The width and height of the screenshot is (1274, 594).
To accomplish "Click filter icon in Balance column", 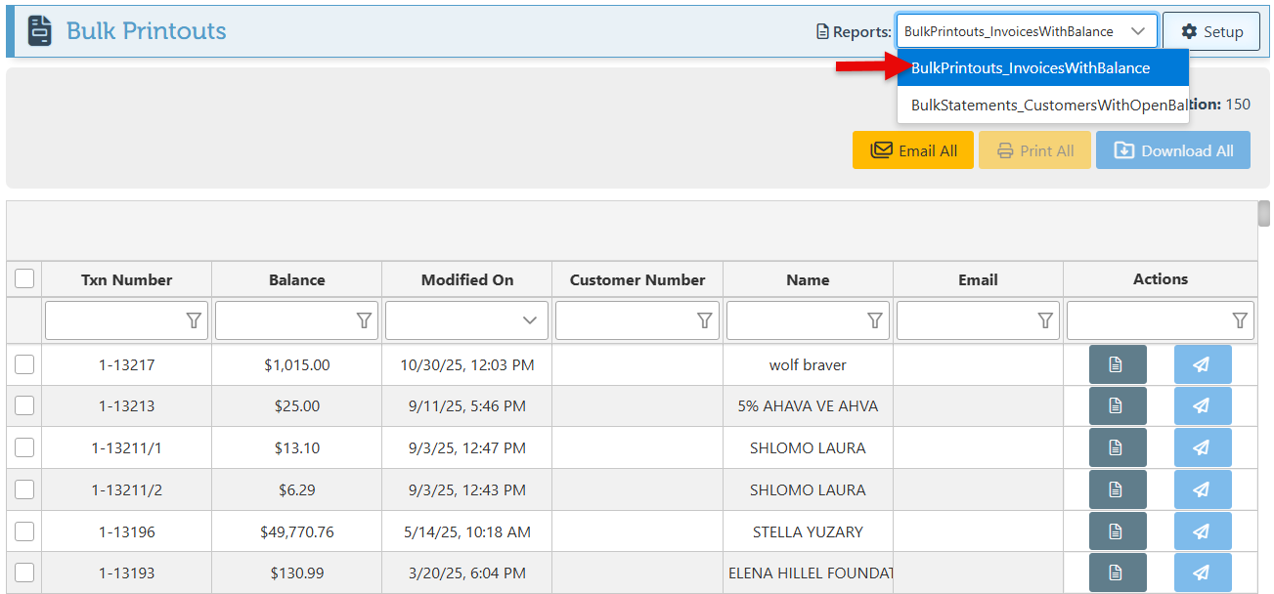I will (364, 320).
